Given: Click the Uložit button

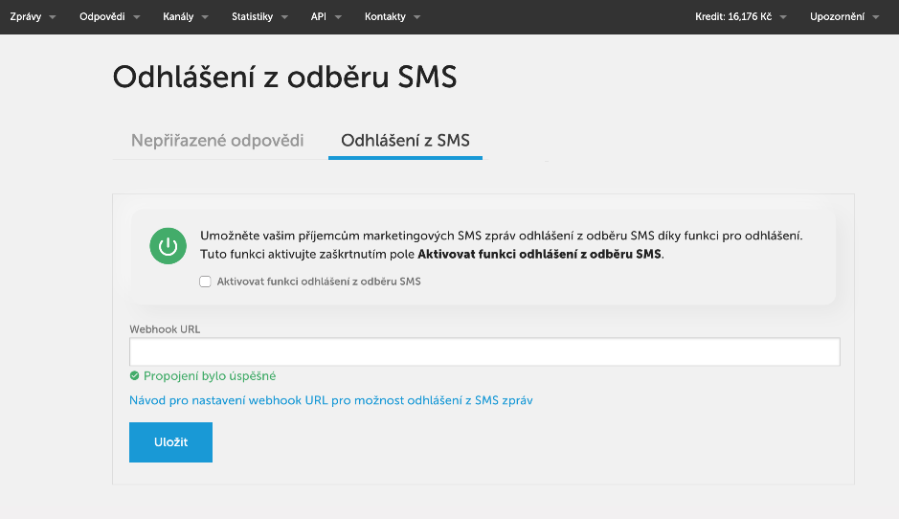Looking at the screenshot, I should pos(170,442).
